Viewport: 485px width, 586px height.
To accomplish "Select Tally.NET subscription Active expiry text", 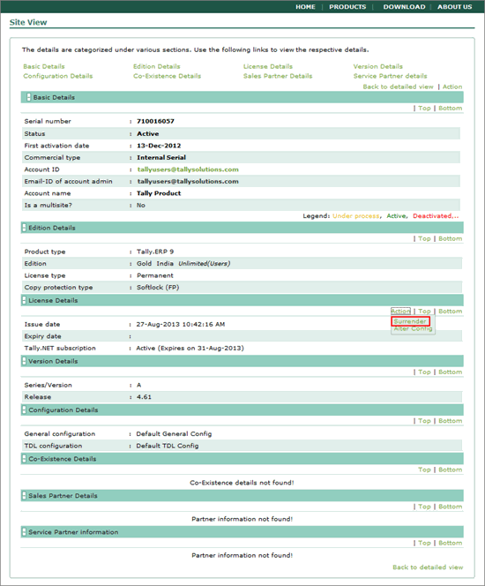I will point(190,349).
